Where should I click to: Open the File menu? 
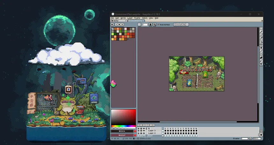(112, 18)
